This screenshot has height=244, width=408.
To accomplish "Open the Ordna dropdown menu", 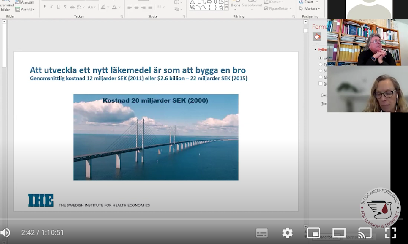I will (235, 6).
